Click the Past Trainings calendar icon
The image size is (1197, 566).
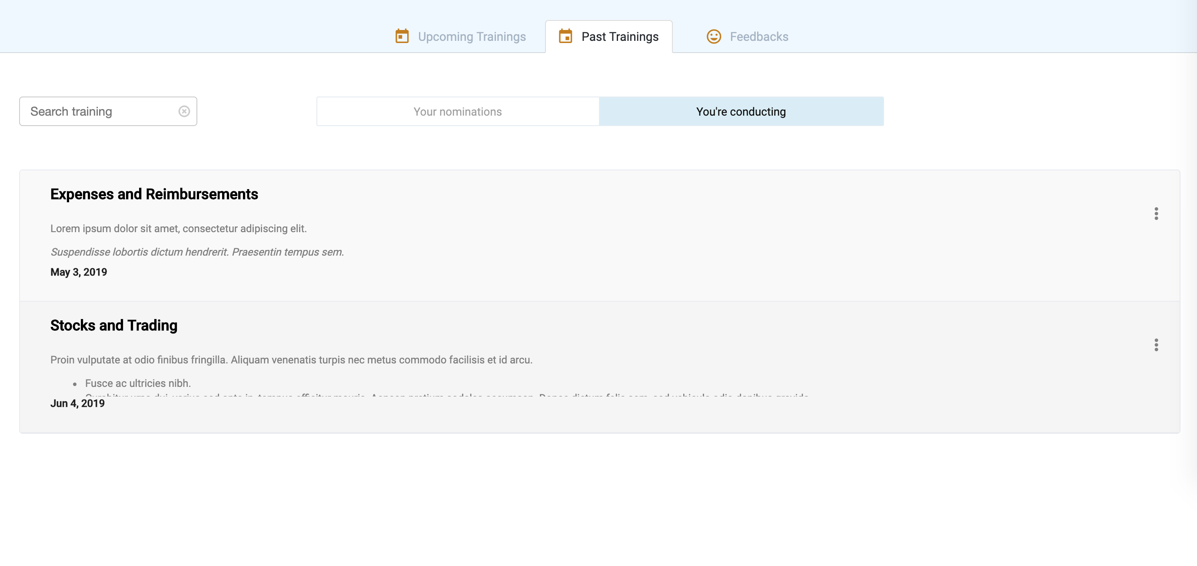pyautogui.click(x=565, y=36)
